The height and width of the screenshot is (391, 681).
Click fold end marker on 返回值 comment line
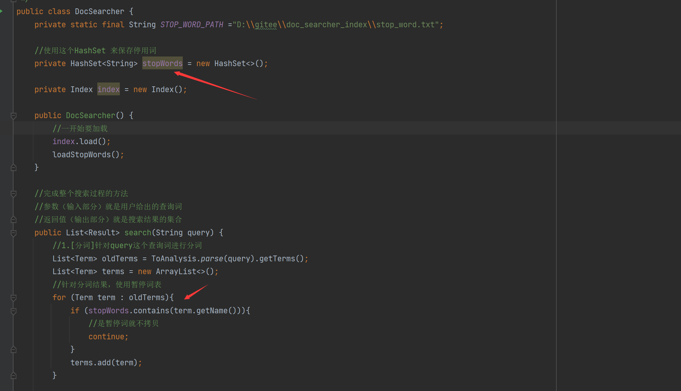(13, 220)
